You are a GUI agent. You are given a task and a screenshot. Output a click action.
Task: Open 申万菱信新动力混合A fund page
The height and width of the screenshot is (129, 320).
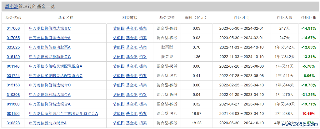pos(48,123)
